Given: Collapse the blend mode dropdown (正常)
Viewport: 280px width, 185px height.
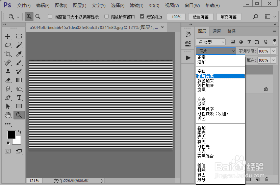Looking at the screenshot, I should pos(216,51).
